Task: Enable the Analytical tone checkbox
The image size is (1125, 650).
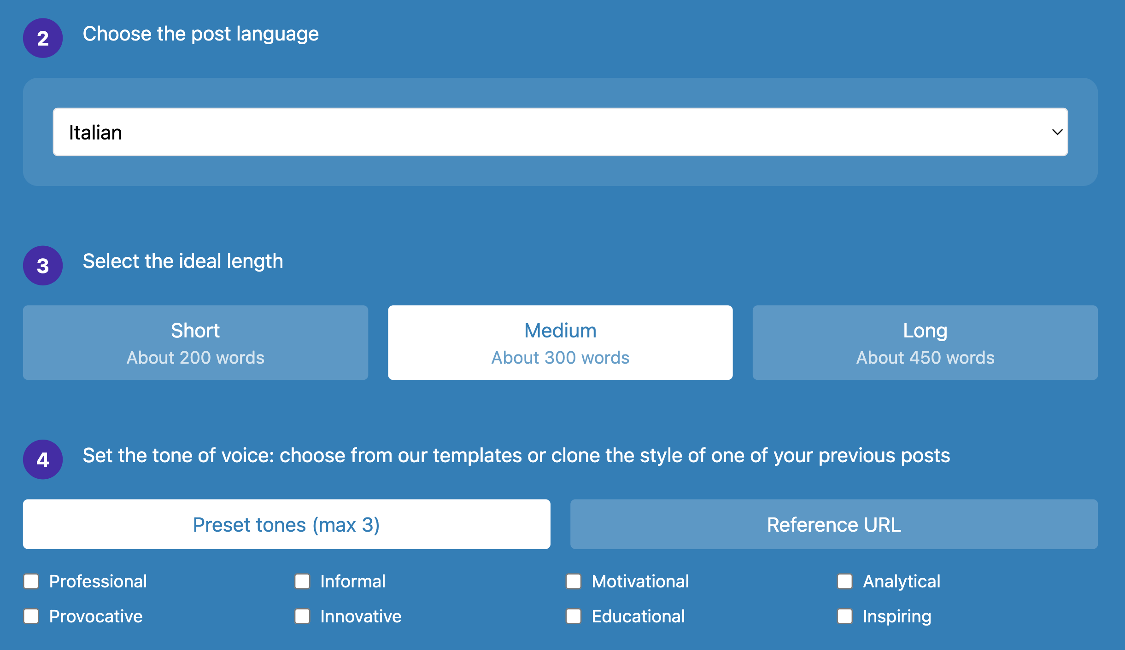Action: tap(845, 581)
